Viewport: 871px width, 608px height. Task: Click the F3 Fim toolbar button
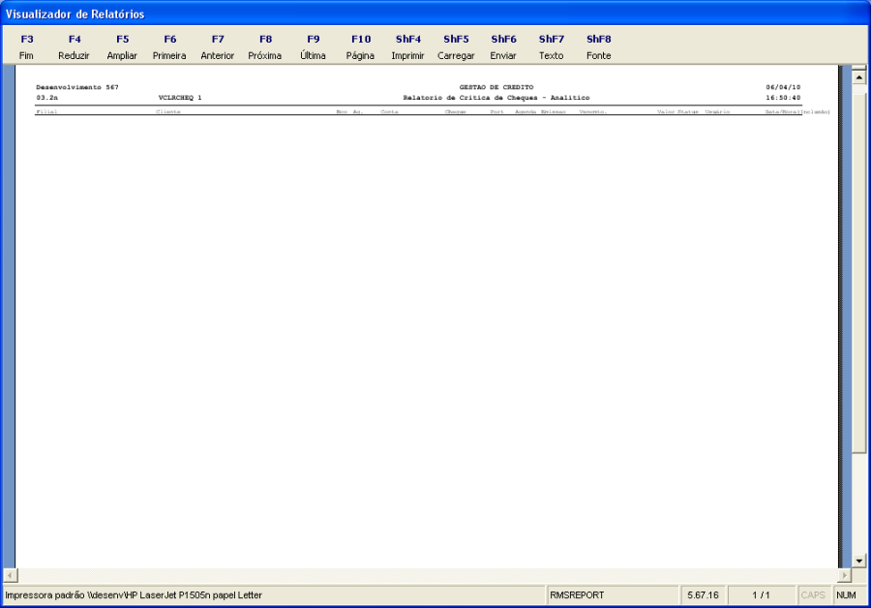pos(27,46)
